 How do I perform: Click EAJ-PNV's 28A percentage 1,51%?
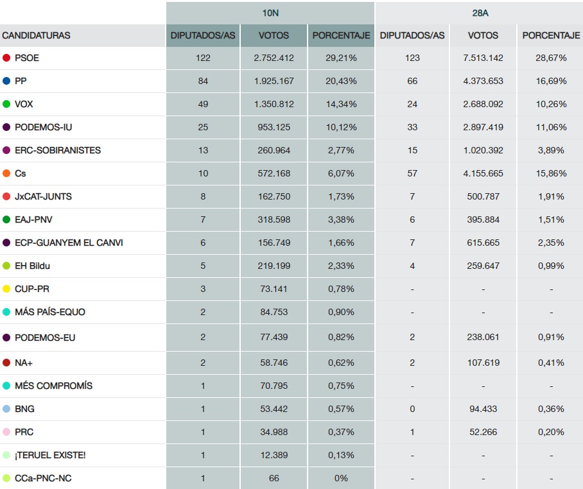[x=551, y=219]
